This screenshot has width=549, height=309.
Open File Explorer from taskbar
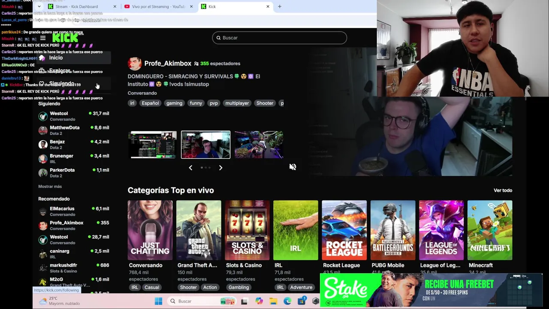pos(273,301)
